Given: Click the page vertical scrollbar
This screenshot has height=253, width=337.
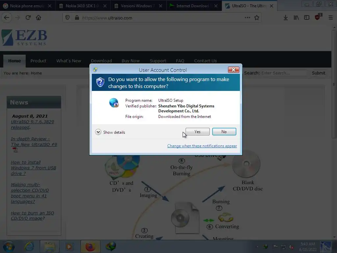Looking at the screenshot, I should pyautogui.click(x=334, y=84).
